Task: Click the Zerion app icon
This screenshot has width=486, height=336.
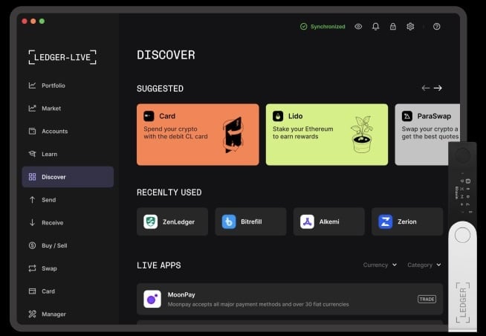Action: [x=385, y=222]
